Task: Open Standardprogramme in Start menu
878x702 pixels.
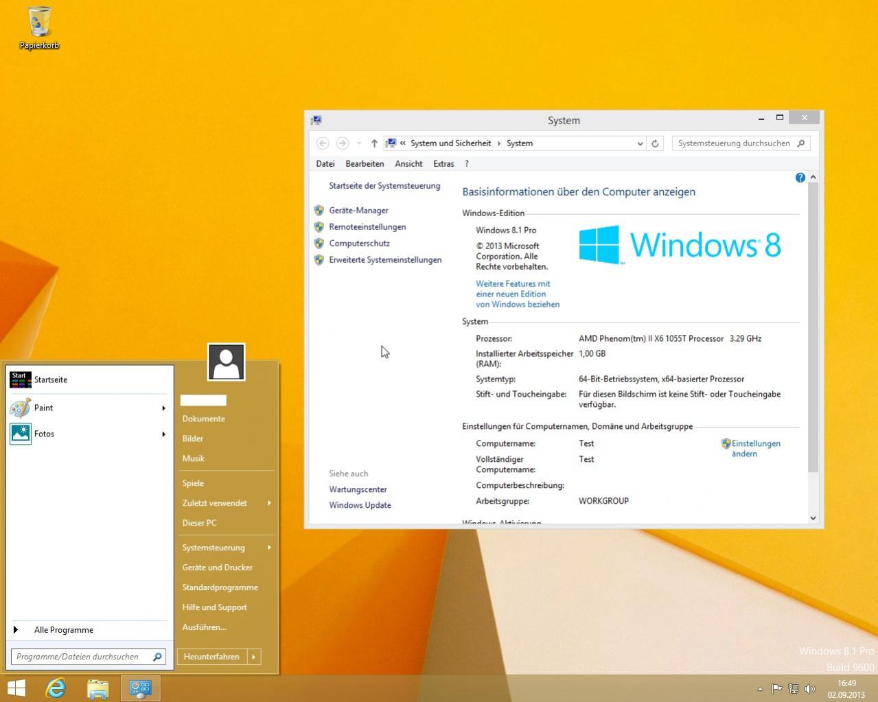Action: [x=220, y=587]
